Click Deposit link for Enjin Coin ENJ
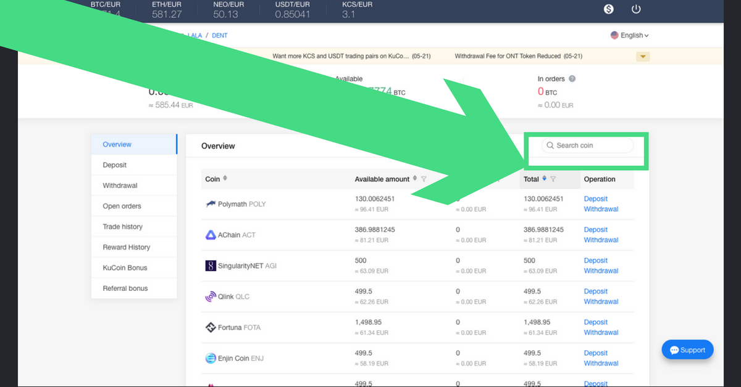 click(x=596, y=353)
